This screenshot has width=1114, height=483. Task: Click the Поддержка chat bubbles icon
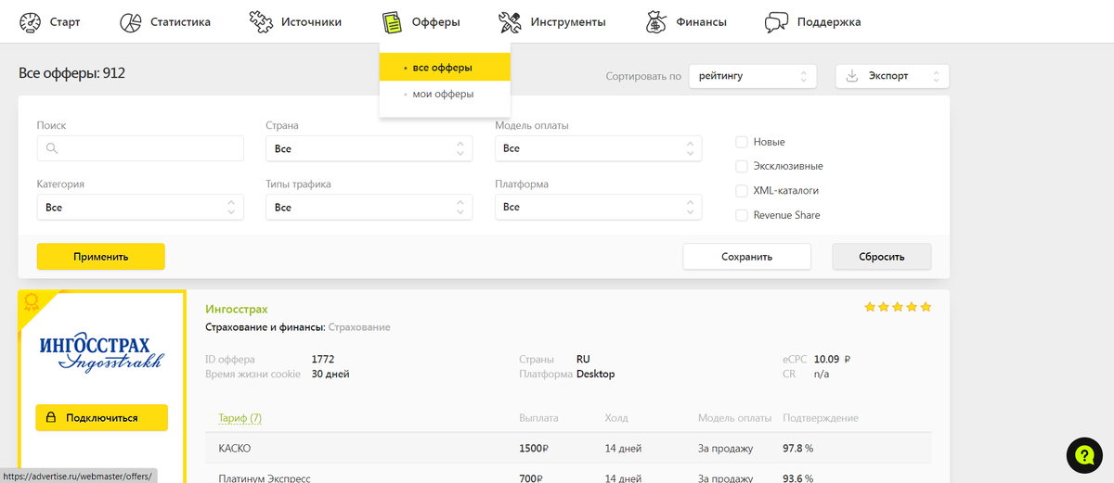coord(777,21)
